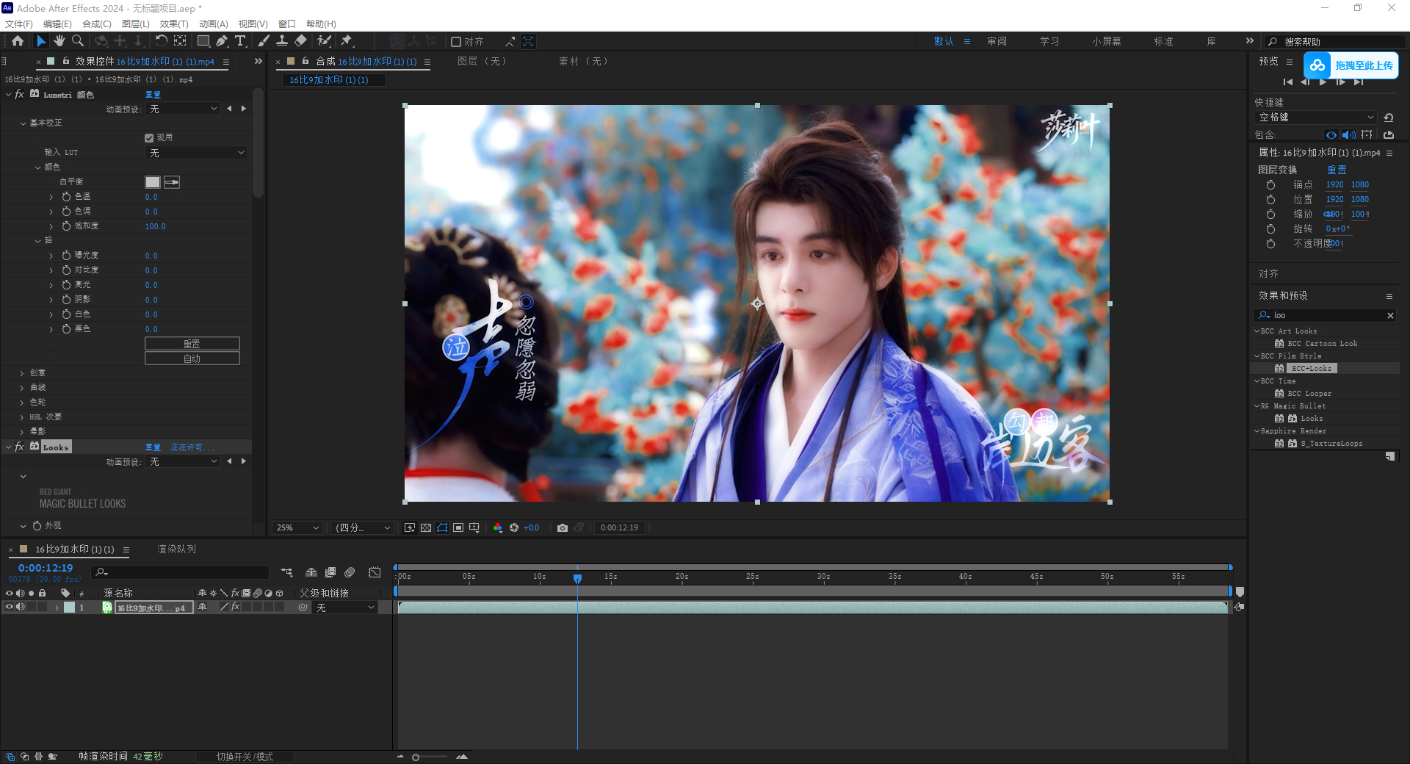The image size is (1410, 764).
Task: Click the timeline zoom slider handle
Action: [x=416, y=757]
